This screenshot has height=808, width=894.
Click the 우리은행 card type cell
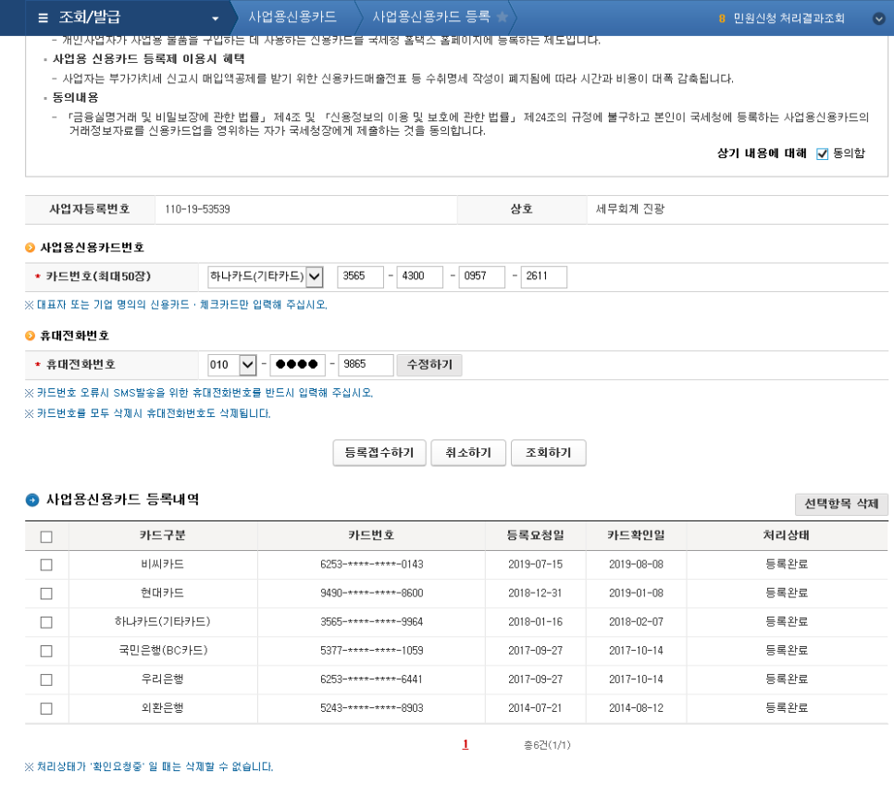pyautogui.click(x=163, y=679)
